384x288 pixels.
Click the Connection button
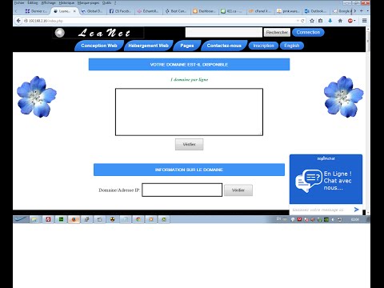point(308,32)
